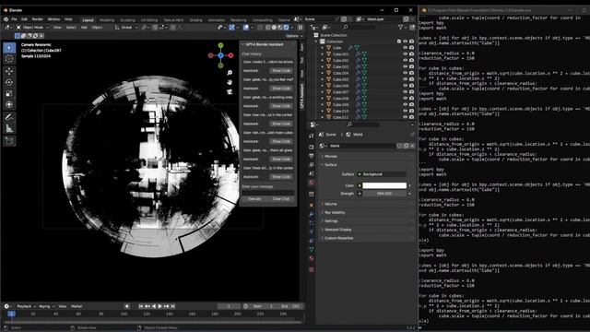Open the Playback dropdown in timeline
This screenshot has height=332, width=590.
[x=26, y=306]
